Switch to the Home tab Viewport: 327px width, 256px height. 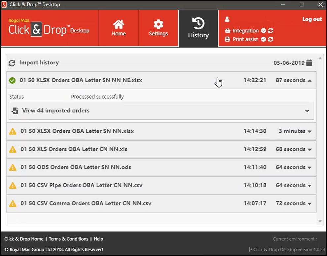tap(119, 28)
